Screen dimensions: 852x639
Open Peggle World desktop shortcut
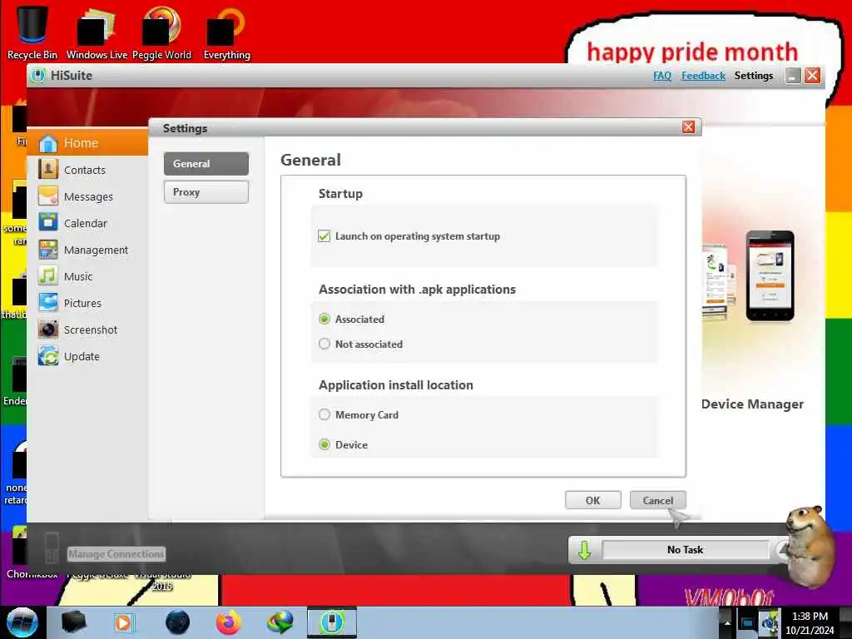(x=161, y=32)
